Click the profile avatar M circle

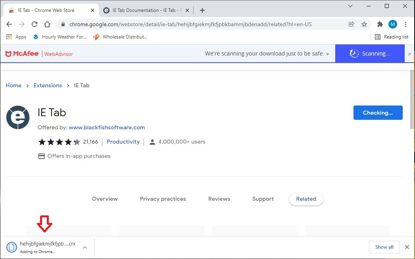[393, 24]
